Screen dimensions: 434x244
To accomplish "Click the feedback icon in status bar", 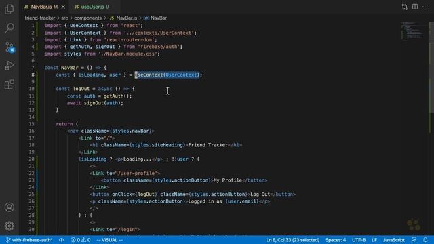I will (414, 240).
